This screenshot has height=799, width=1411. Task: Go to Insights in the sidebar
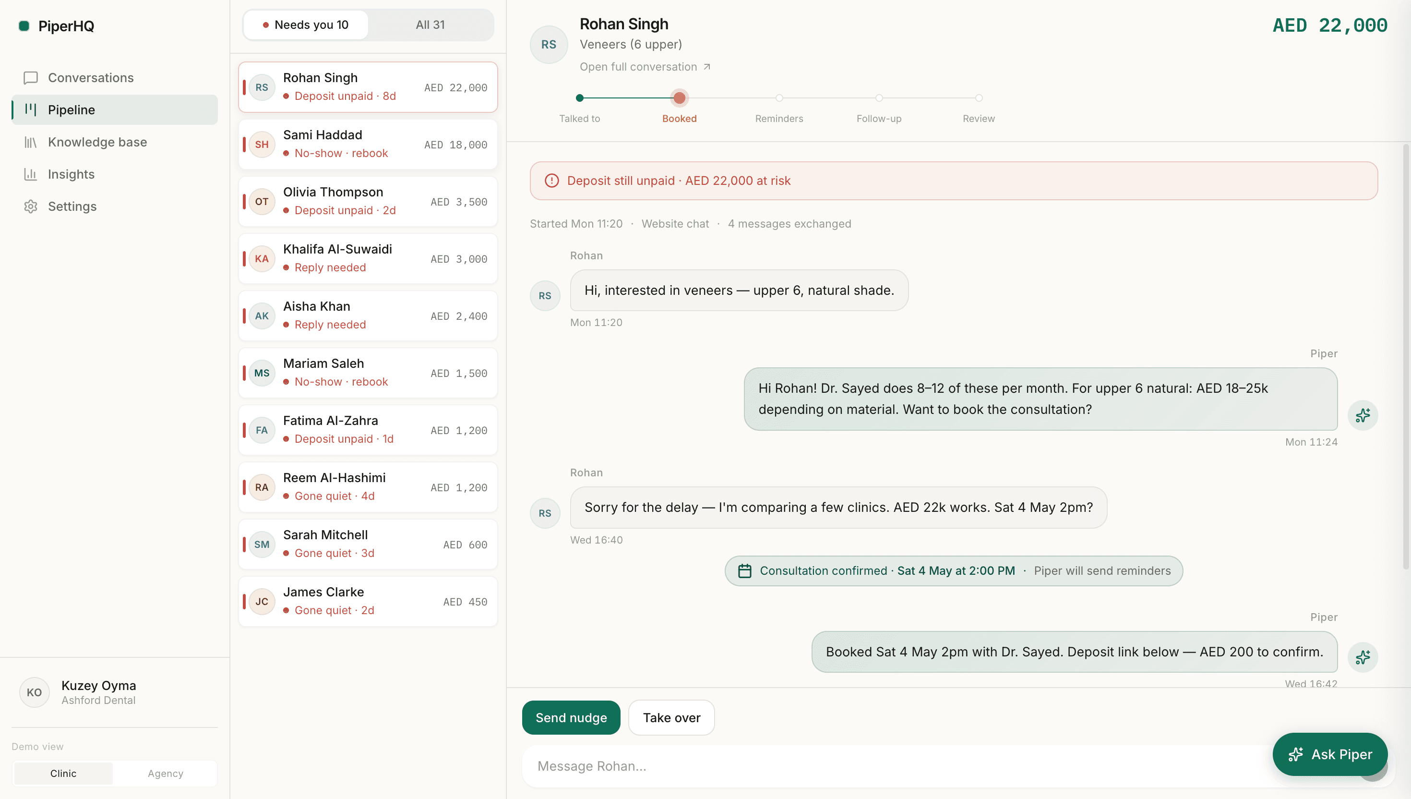(115, 174)
